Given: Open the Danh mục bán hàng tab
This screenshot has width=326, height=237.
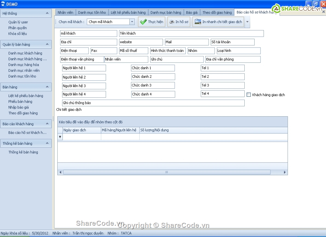Looking at the screenshot, I should point(166,12).
